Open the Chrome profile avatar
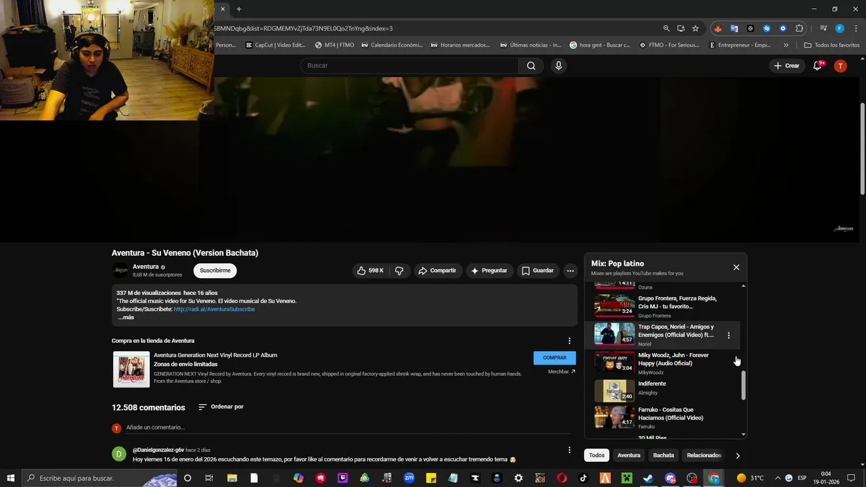 click(x=840, y=28)
